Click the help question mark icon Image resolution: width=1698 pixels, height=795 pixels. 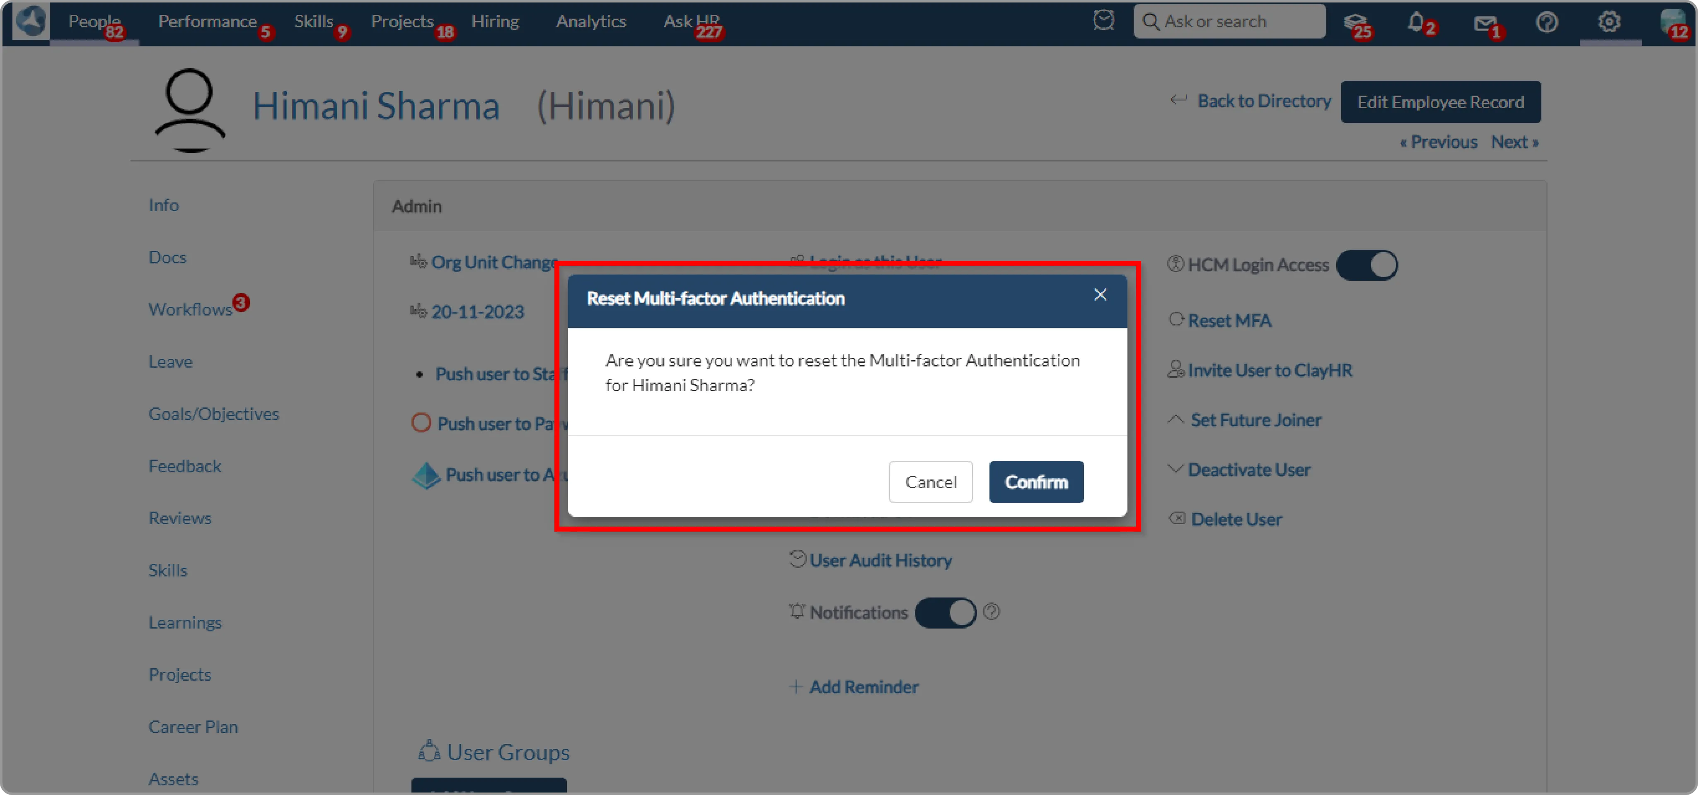coord(1546,22)
